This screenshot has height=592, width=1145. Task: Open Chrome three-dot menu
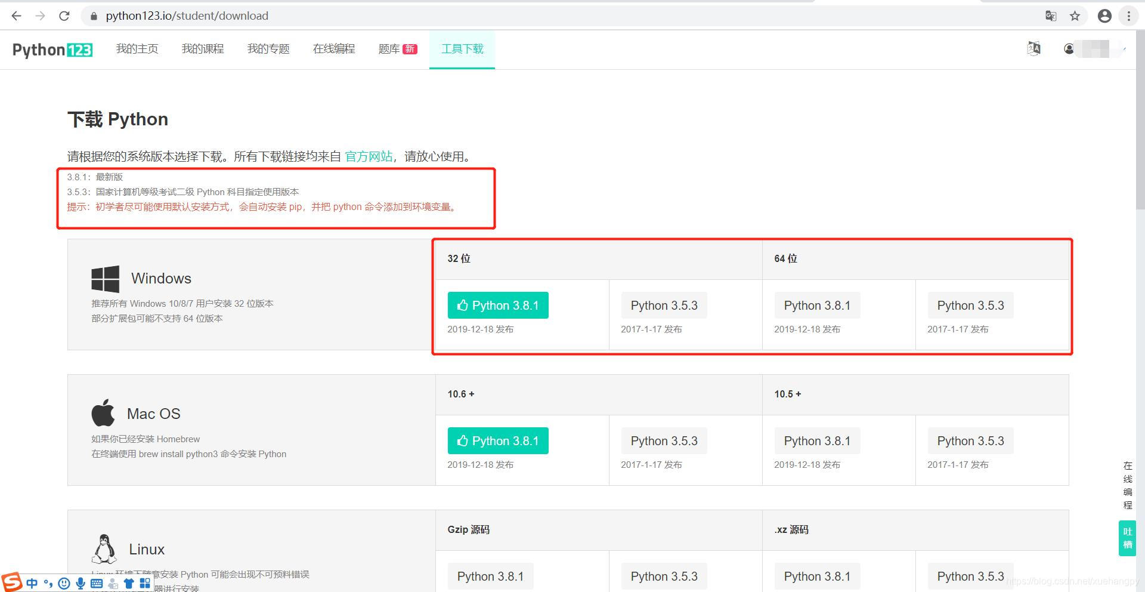(x=1128, y=16)
